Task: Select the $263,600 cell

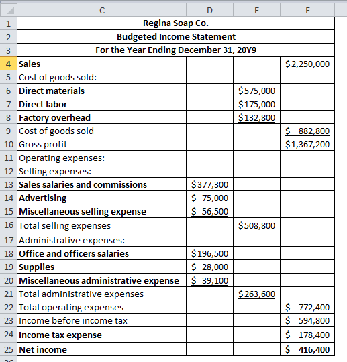Action: pyautogui.click(x=256, y=294)
